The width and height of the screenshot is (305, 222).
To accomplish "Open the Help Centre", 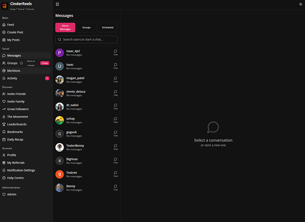I will pos(26,178).
